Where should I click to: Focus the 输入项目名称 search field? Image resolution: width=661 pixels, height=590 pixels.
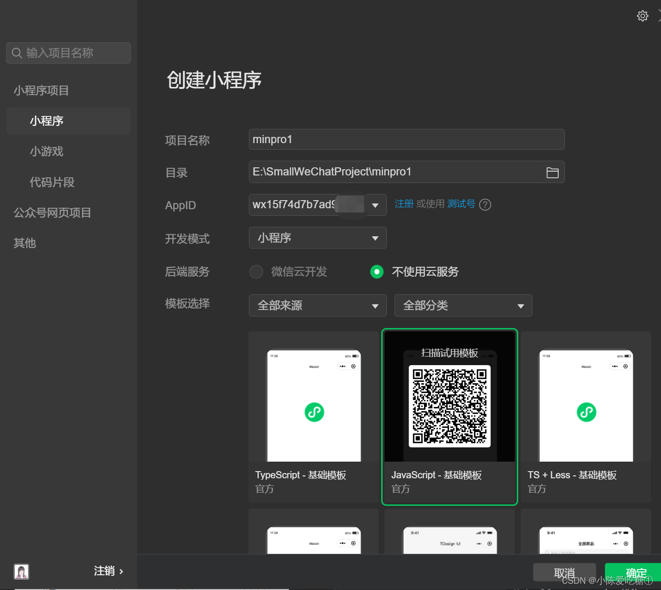69,53
